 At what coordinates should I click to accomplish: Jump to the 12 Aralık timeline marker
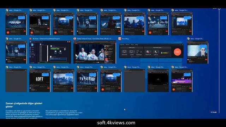[x=214, y=112]
